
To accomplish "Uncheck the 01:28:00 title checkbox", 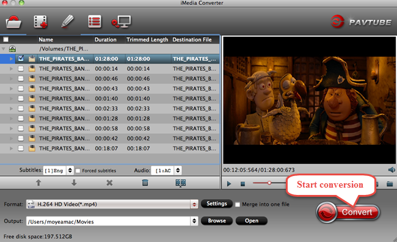I will [21, 59].
